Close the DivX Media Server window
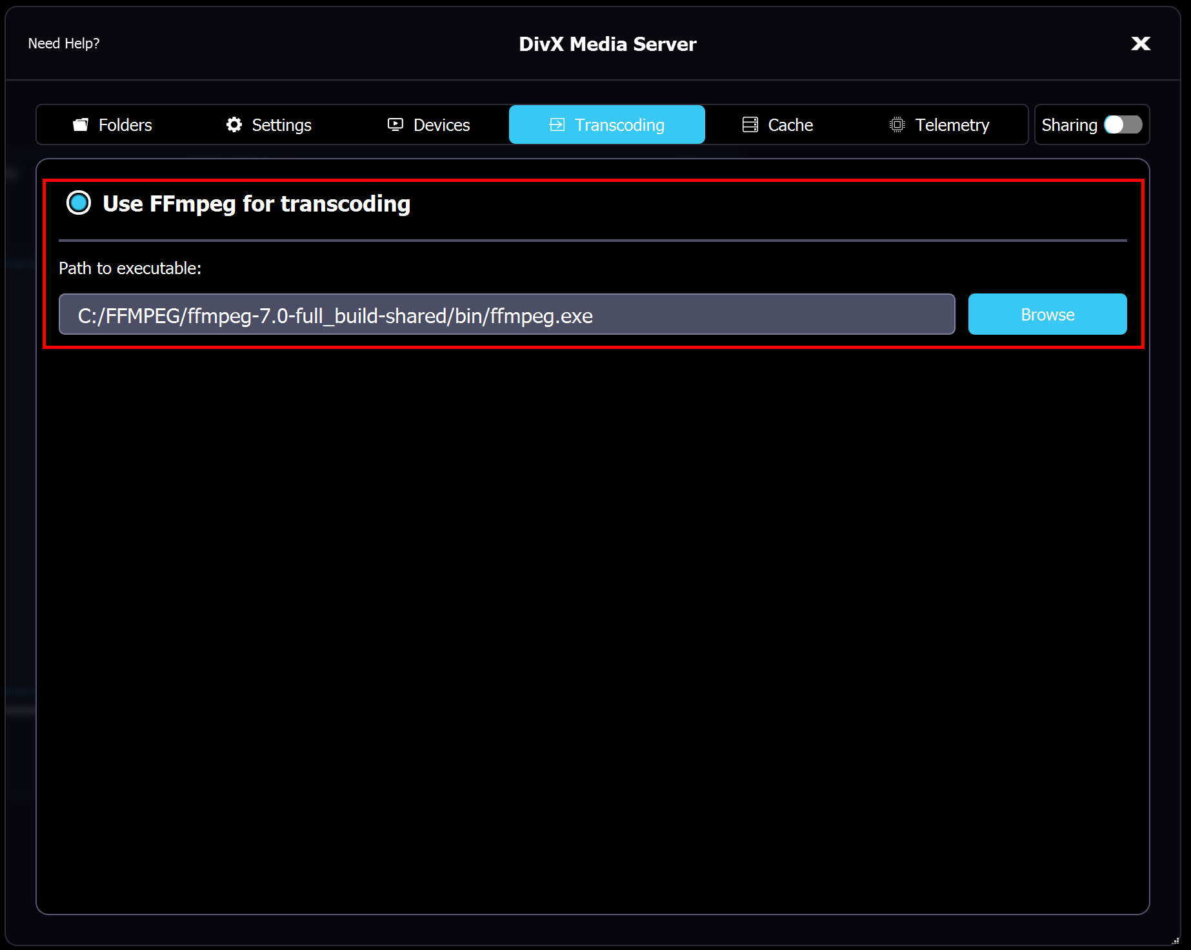Screen dimensions: 1191x950 click(x=1141, y=43)
